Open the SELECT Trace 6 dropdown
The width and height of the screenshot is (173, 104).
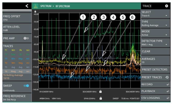[x=155, y=14]
